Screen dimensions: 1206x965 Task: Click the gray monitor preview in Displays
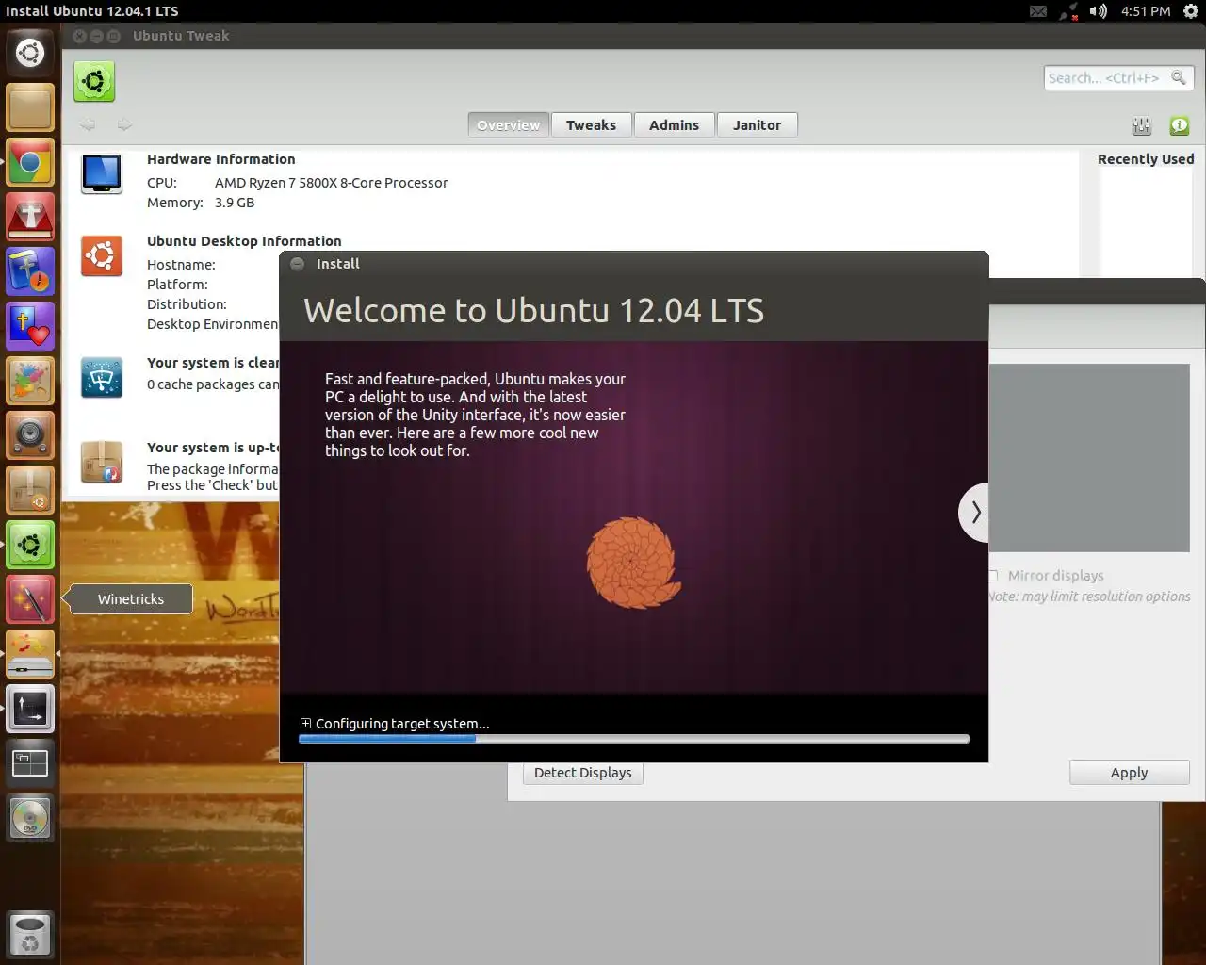pos(1088,458)
